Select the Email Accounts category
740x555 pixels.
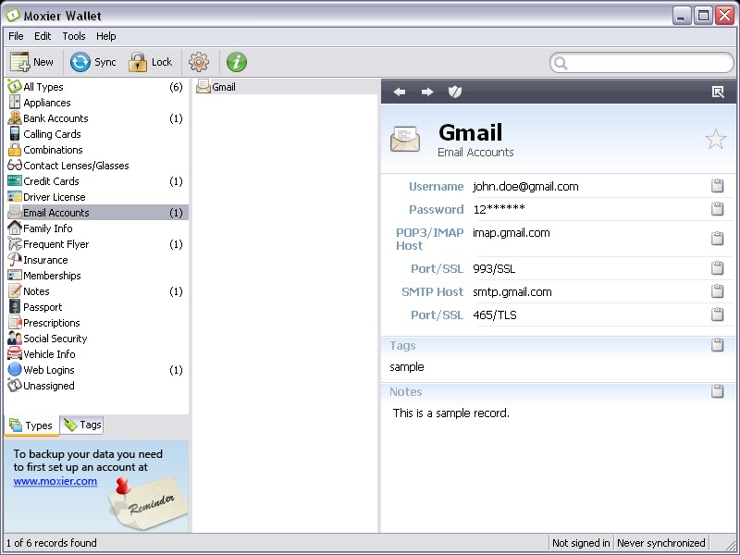[x=96, y=213]
